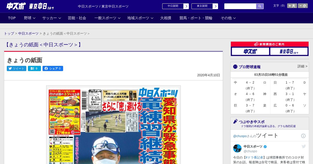This screenshot has height=164, width=313.
Task: Expand the 一般スポーツ menu
Action: coord(107,18)
